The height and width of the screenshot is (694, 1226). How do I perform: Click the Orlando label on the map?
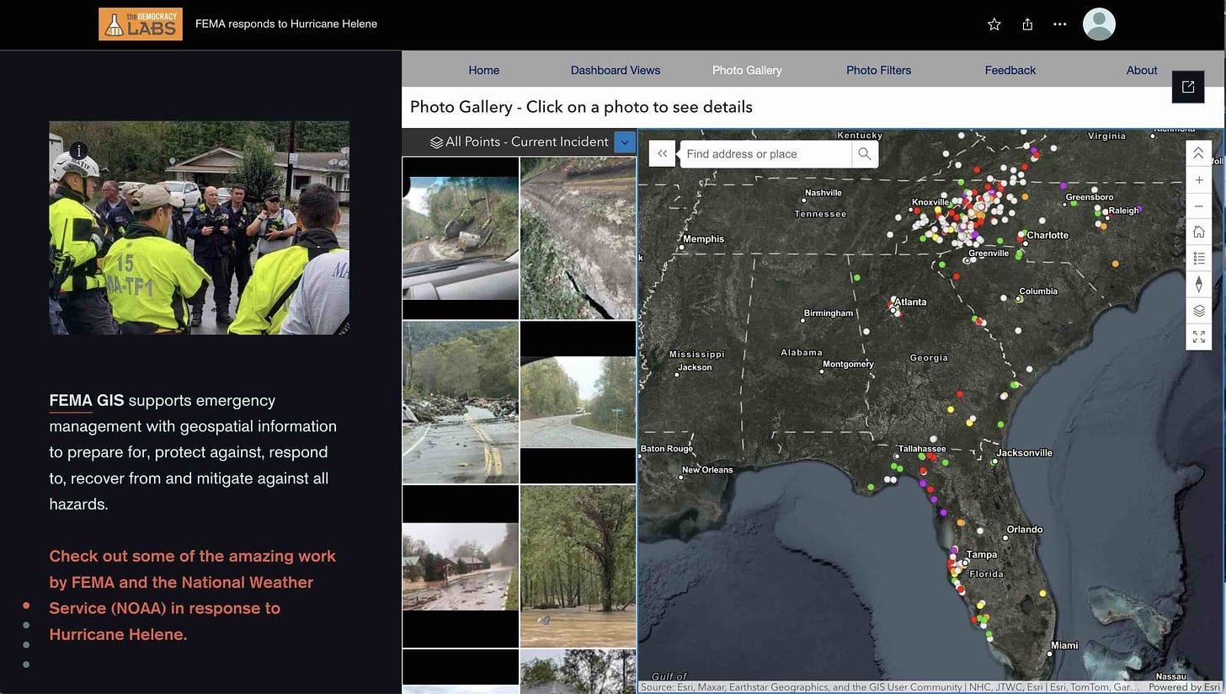(1025, 530)
